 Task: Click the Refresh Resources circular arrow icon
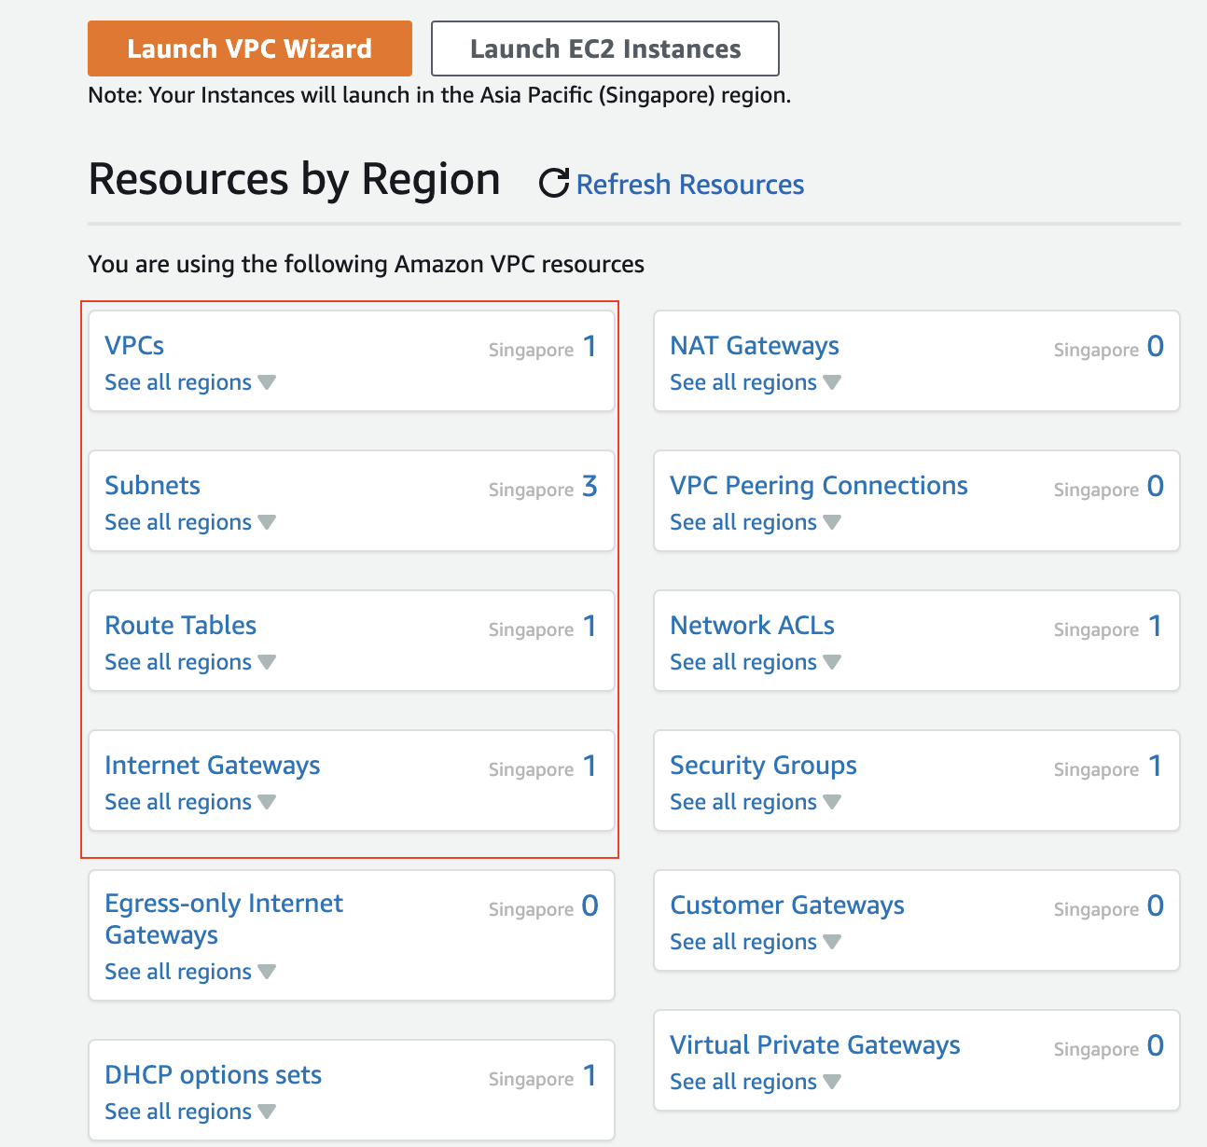[x=554, y=183]
